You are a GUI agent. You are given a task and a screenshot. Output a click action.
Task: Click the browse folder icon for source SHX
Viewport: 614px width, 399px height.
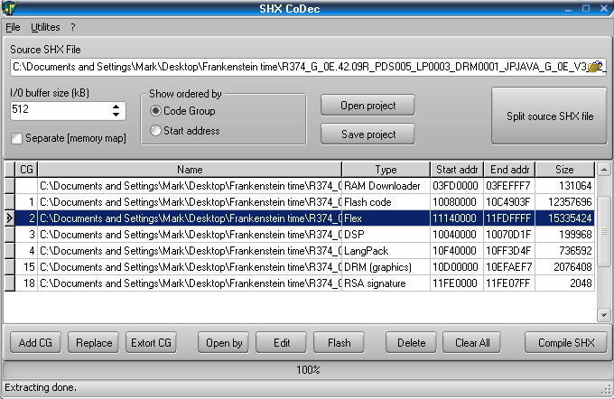coord(596,67)
